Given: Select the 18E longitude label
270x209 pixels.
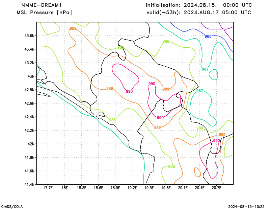Looking at the screenshot, I should click(64, 188).
